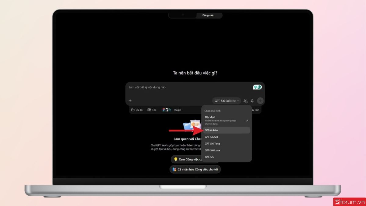Open the Tệp files shortcut

(152, 110)
